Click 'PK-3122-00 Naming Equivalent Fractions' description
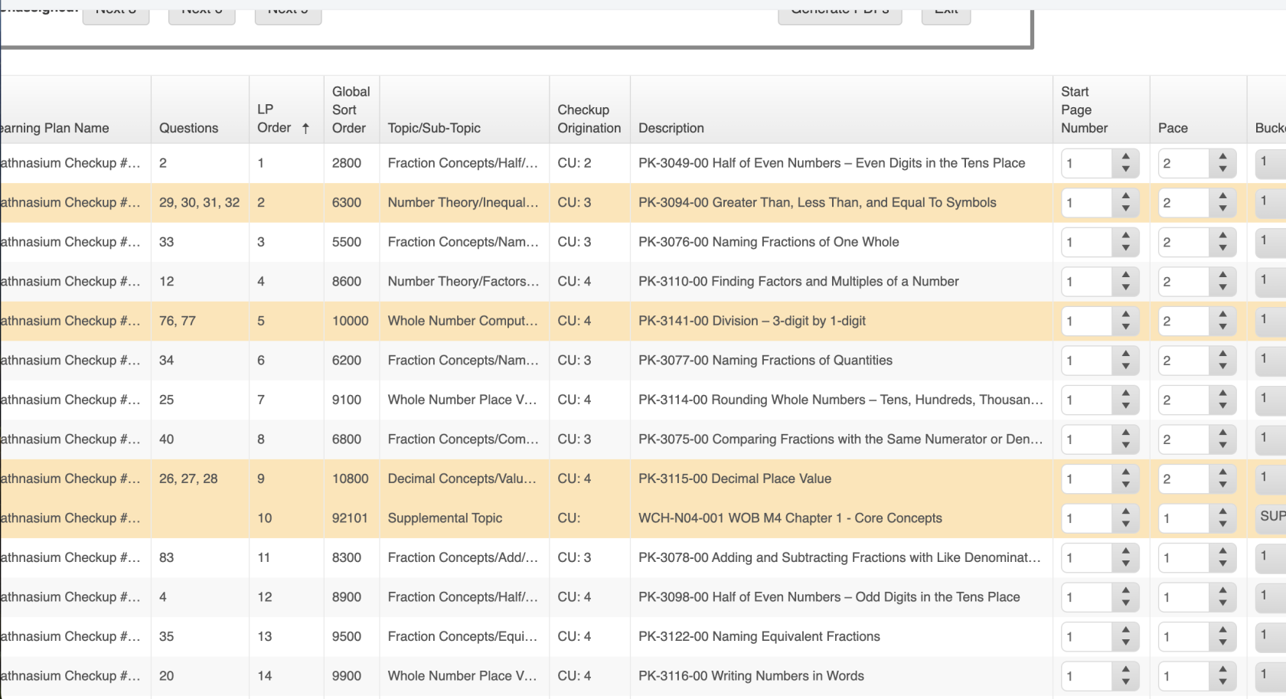This screenshot has width=1286, height=699. 759,636
